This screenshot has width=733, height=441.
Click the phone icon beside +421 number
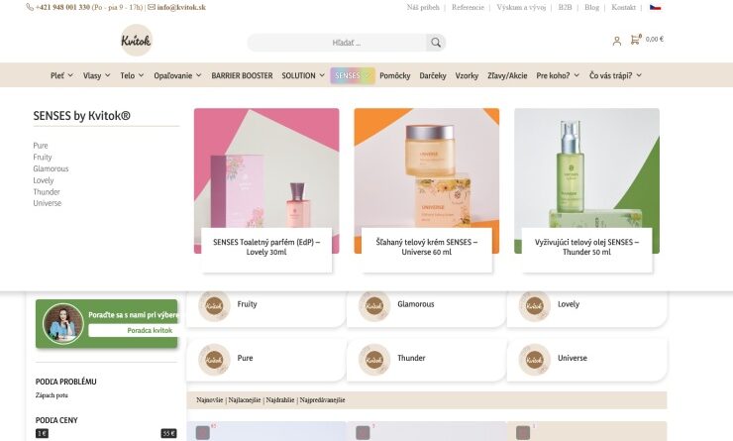click(x=30, y=7)
